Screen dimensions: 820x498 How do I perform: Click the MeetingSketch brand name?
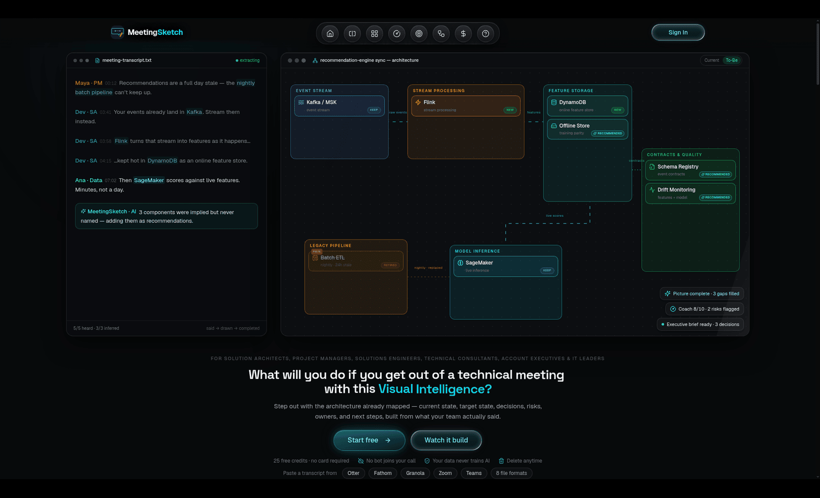(155, 33)
